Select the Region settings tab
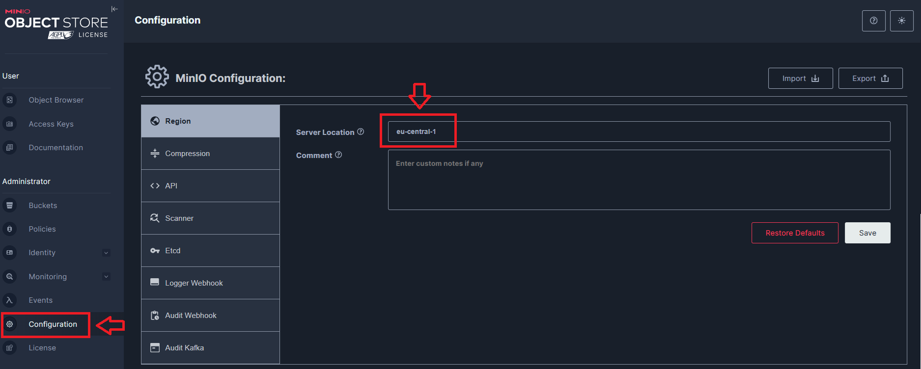Viewport: 921px width, 369px height. (x=210, y=121)
